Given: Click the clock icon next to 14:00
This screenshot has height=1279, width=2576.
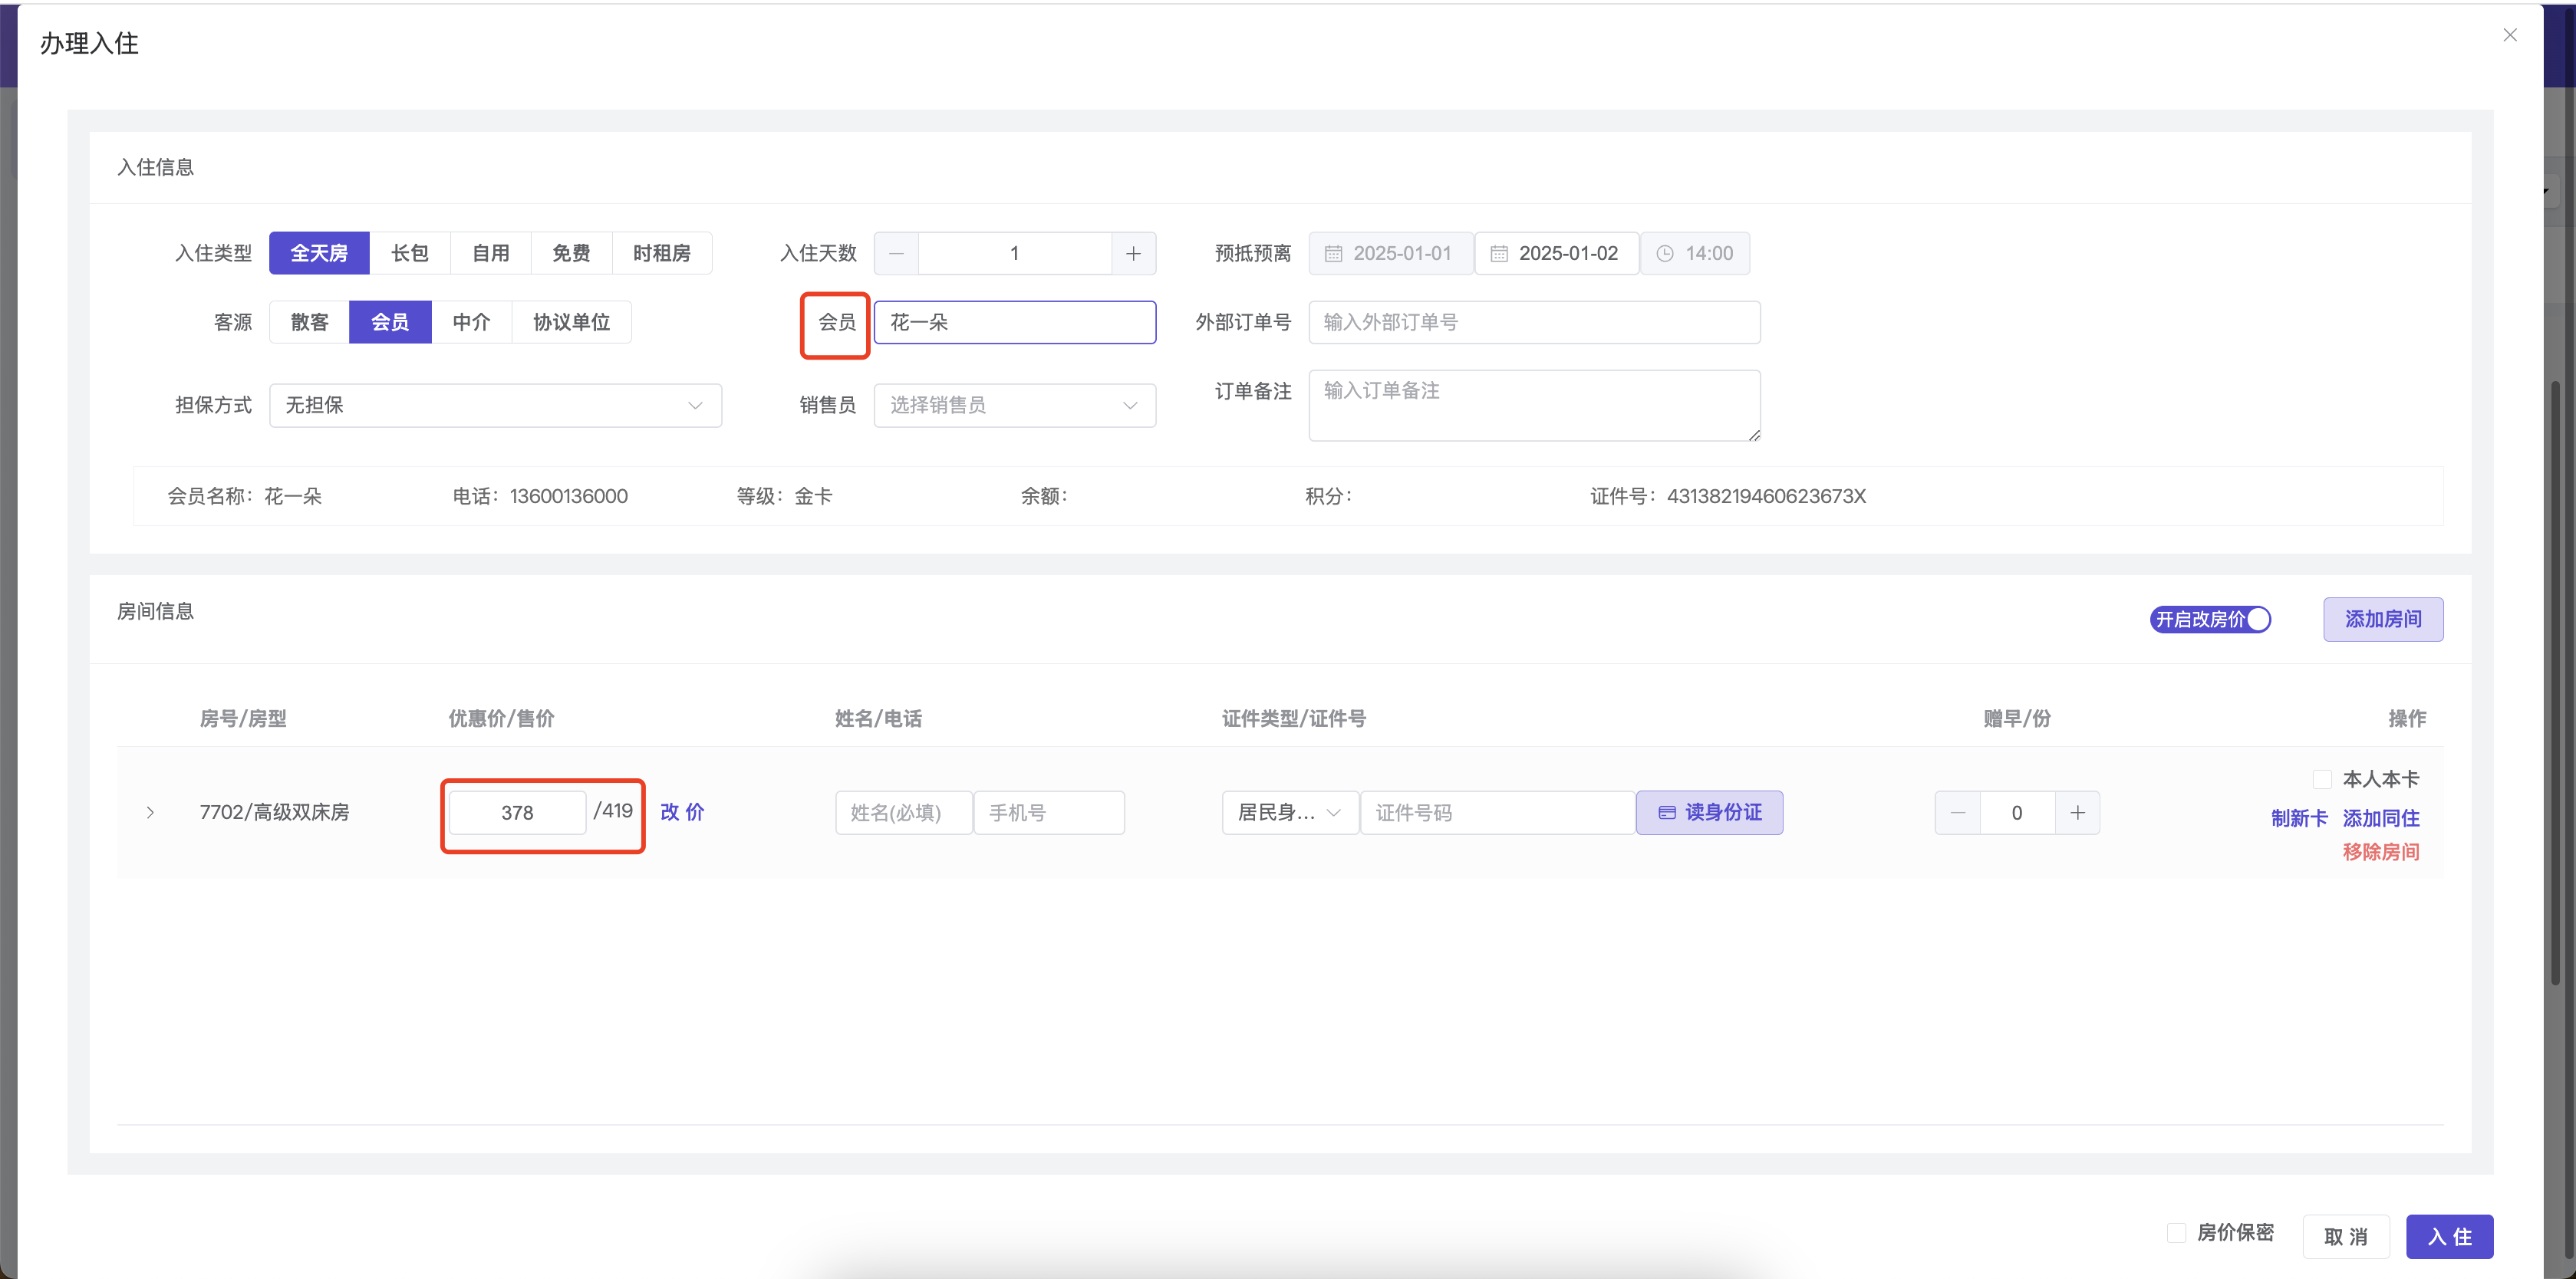Looking at the screenshot, I should pos(1664,254).
